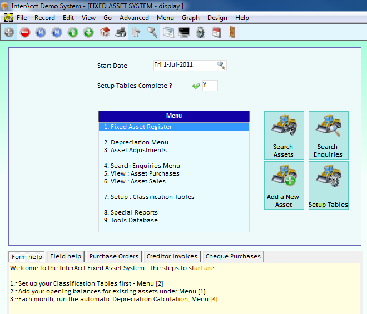The width and height of the screenshot is (367, 314).
Task: Click the Setup Tables Complete Y field
Action: 210,86
